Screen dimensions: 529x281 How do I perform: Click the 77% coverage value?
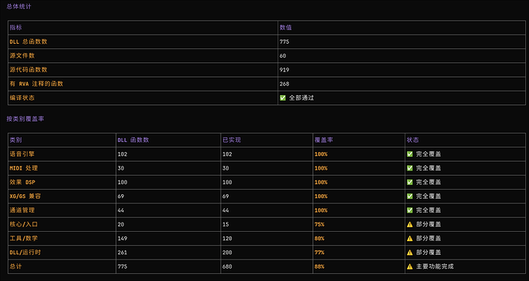click(x=320, y=253)
